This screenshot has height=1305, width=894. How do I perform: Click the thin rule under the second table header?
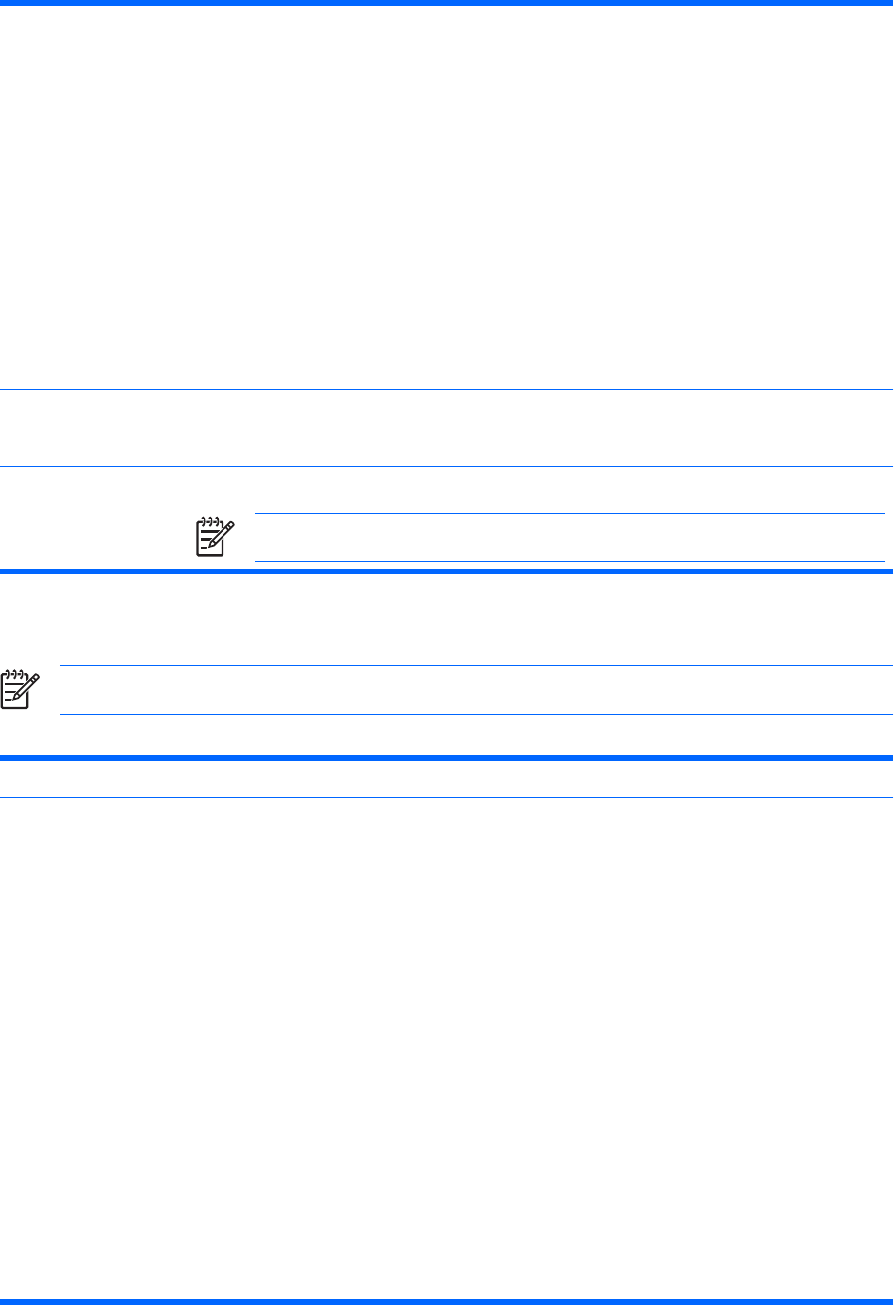447,797
